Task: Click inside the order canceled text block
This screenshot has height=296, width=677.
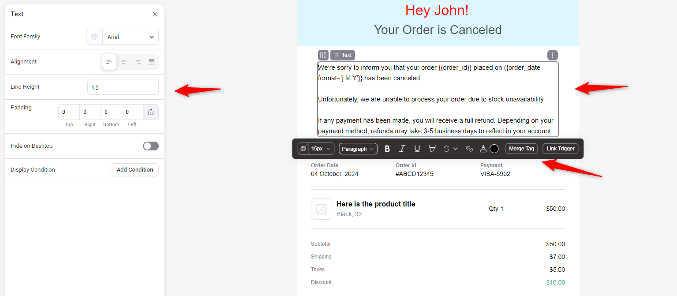Action: click(x=438, y=99)
